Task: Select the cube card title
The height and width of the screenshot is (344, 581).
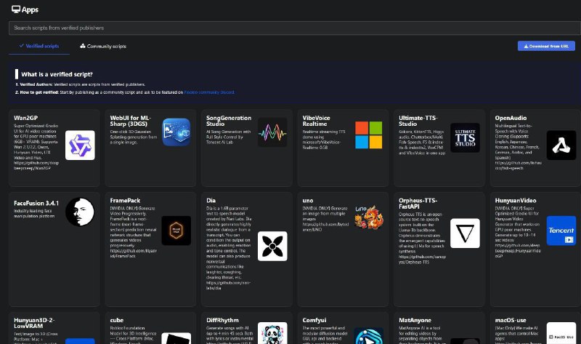Action: click(x=117, y=320)
